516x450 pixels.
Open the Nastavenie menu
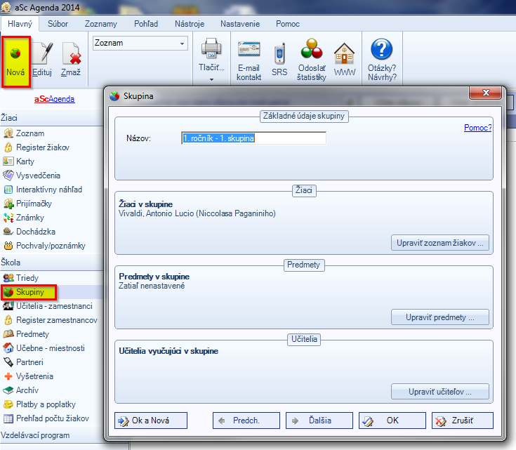click(240, 24)
